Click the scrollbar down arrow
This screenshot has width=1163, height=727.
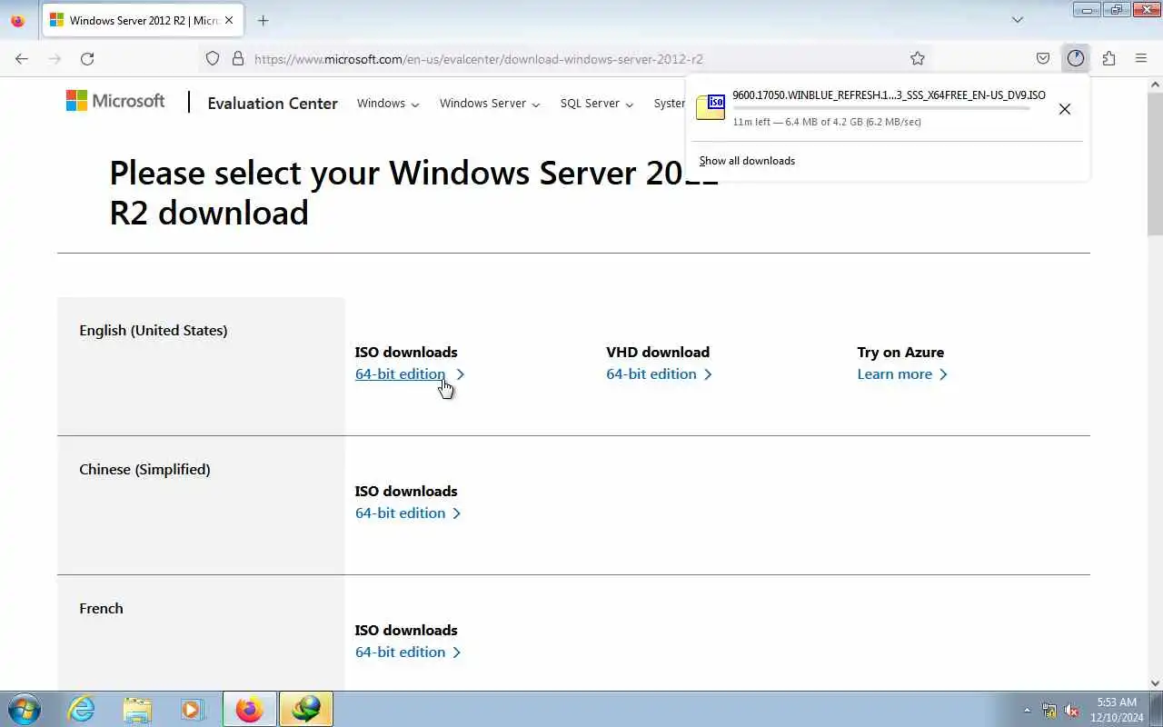point(1155,682)
